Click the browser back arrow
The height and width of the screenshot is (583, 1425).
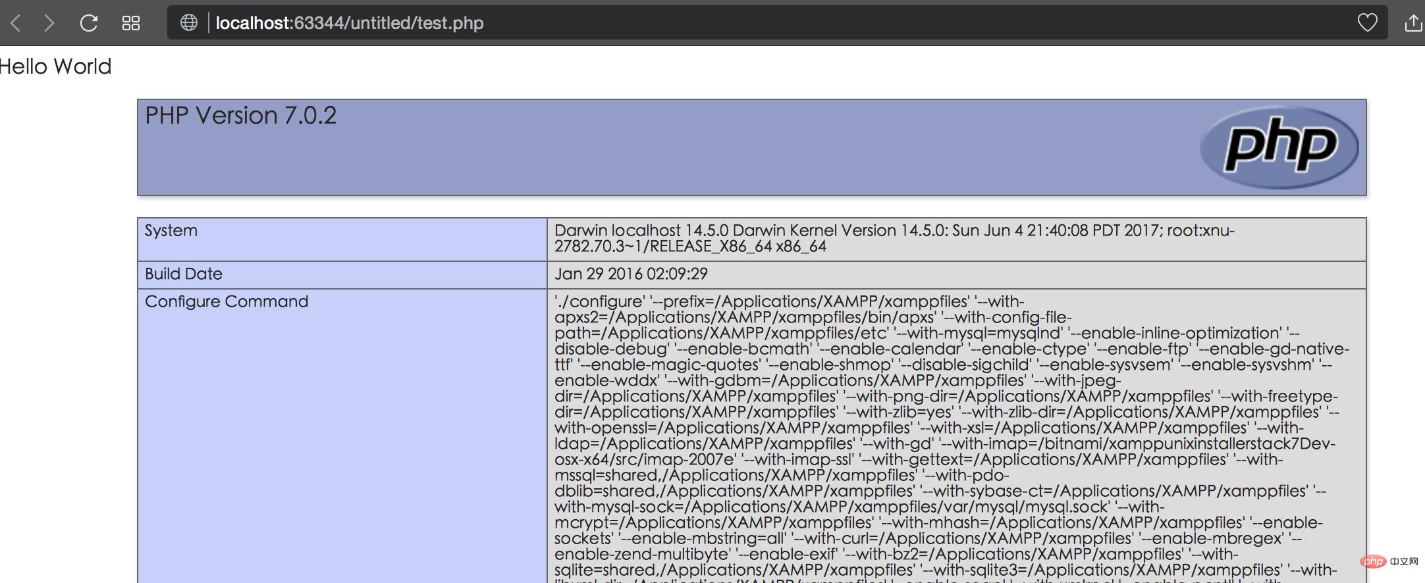coord(16,24)
